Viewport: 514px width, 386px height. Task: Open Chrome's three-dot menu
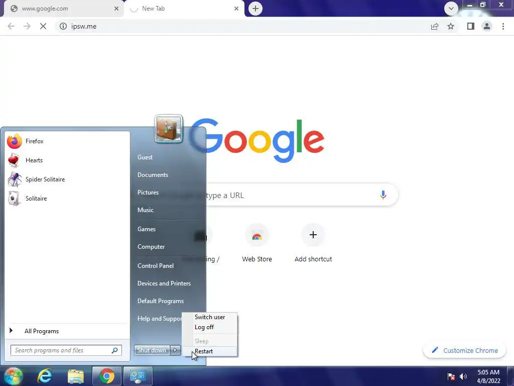coord(503,26)
